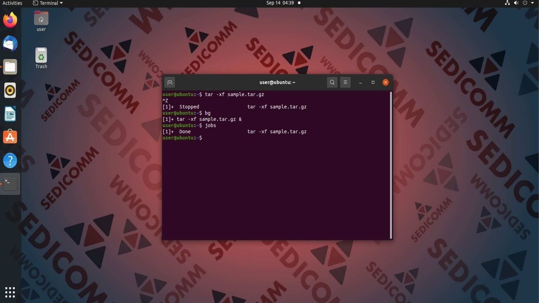The image size is (539, 303).
Task: Click the '^Z' line in terminal
Action: click(165, 101)
